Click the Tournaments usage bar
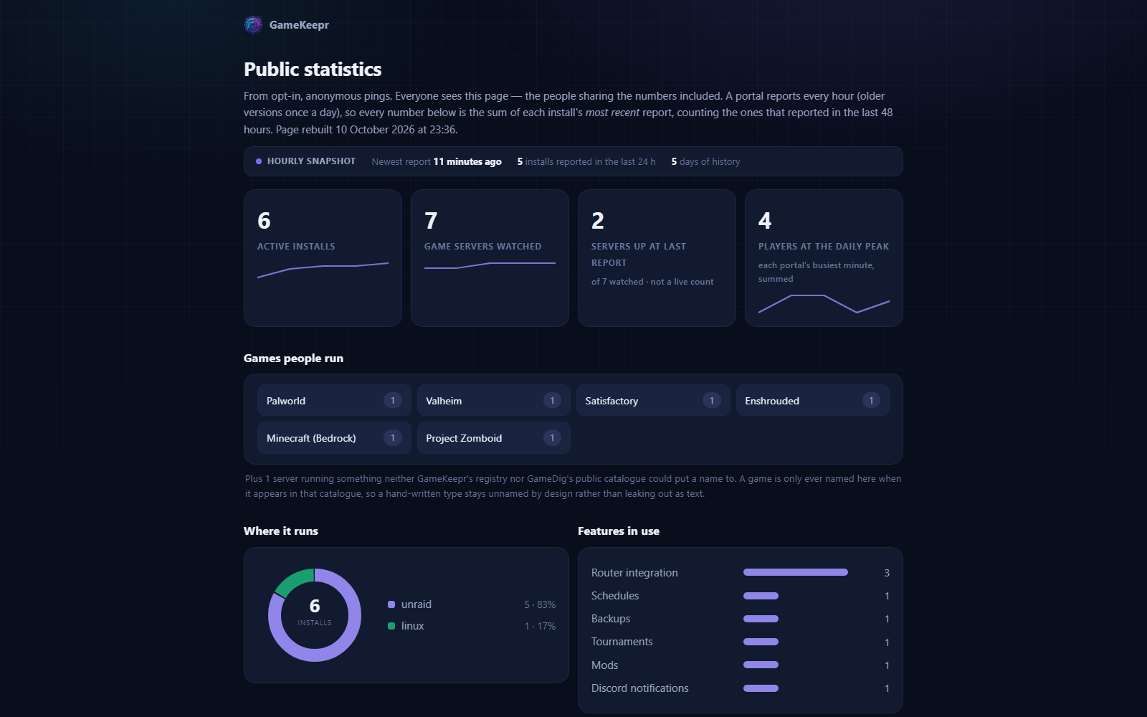 point(761,642)
